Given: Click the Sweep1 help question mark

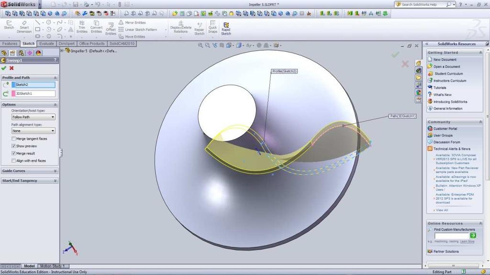Looking at the screenshot, I should [55, 60].
